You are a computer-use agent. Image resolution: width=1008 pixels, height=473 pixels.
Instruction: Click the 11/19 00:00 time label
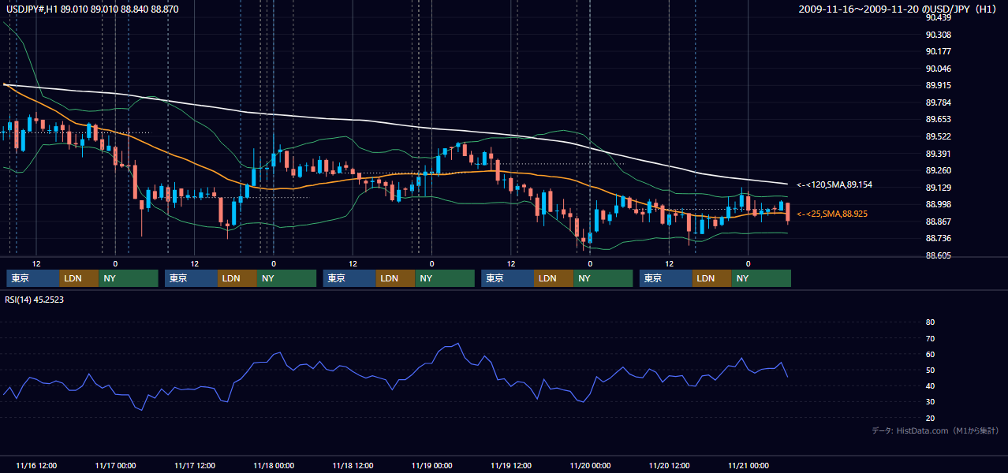432,465
